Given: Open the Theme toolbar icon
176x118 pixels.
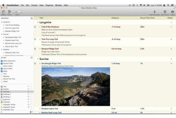Looking at the screenshot, I should coord(9,12).
